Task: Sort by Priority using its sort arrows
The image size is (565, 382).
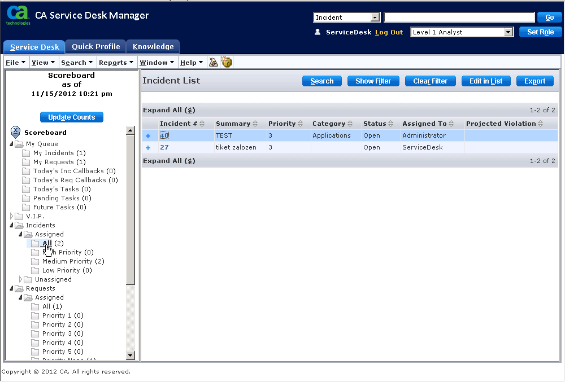Action: point(301,124)
